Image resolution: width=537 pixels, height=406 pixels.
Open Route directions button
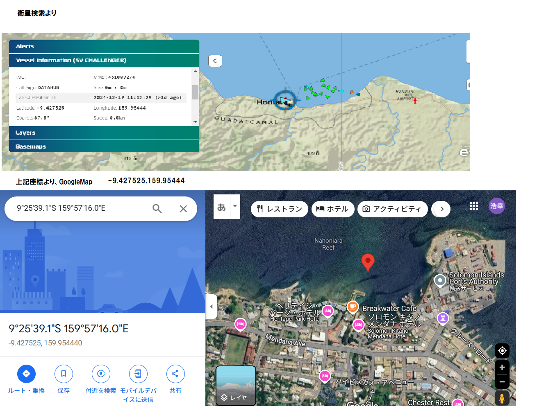tap(26, 374)
